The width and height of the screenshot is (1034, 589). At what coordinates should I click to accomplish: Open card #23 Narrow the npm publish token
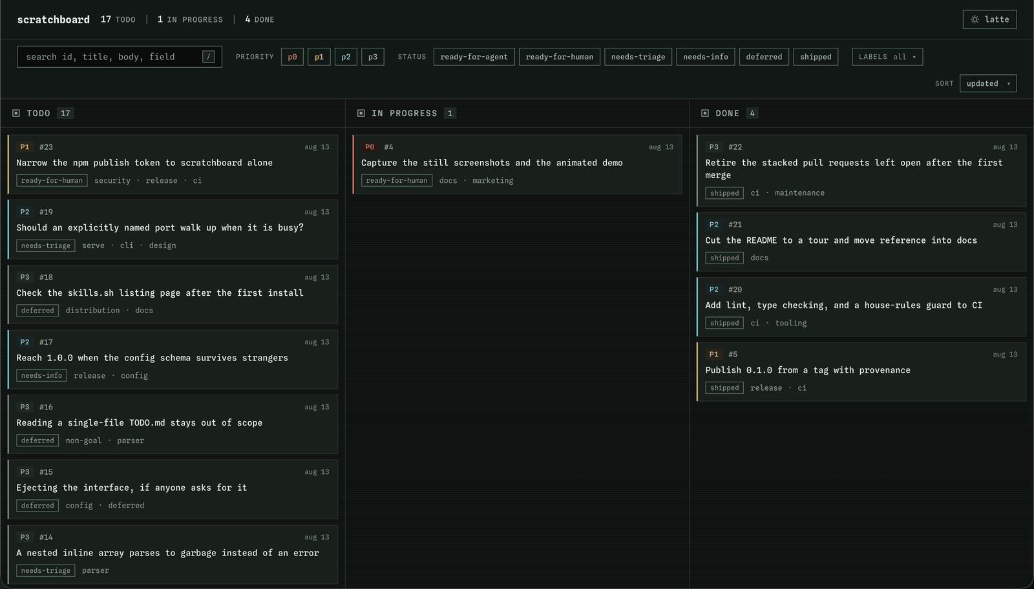pos(173,164)
